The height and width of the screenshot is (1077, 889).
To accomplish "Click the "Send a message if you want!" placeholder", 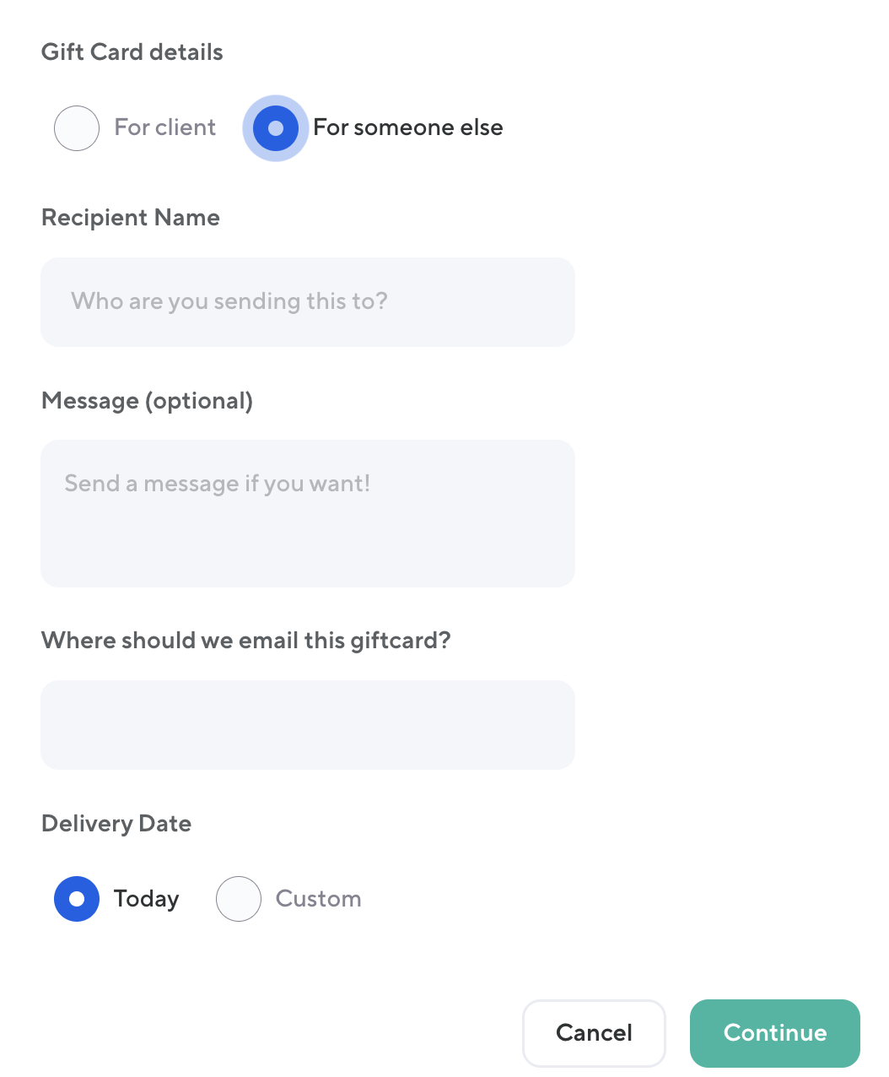I will tap(218, 484).
